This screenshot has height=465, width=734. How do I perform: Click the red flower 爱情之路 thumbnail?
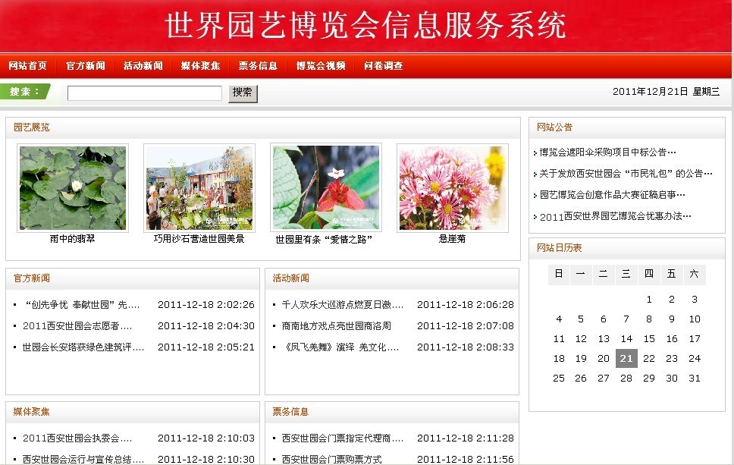tap(326, 188)
